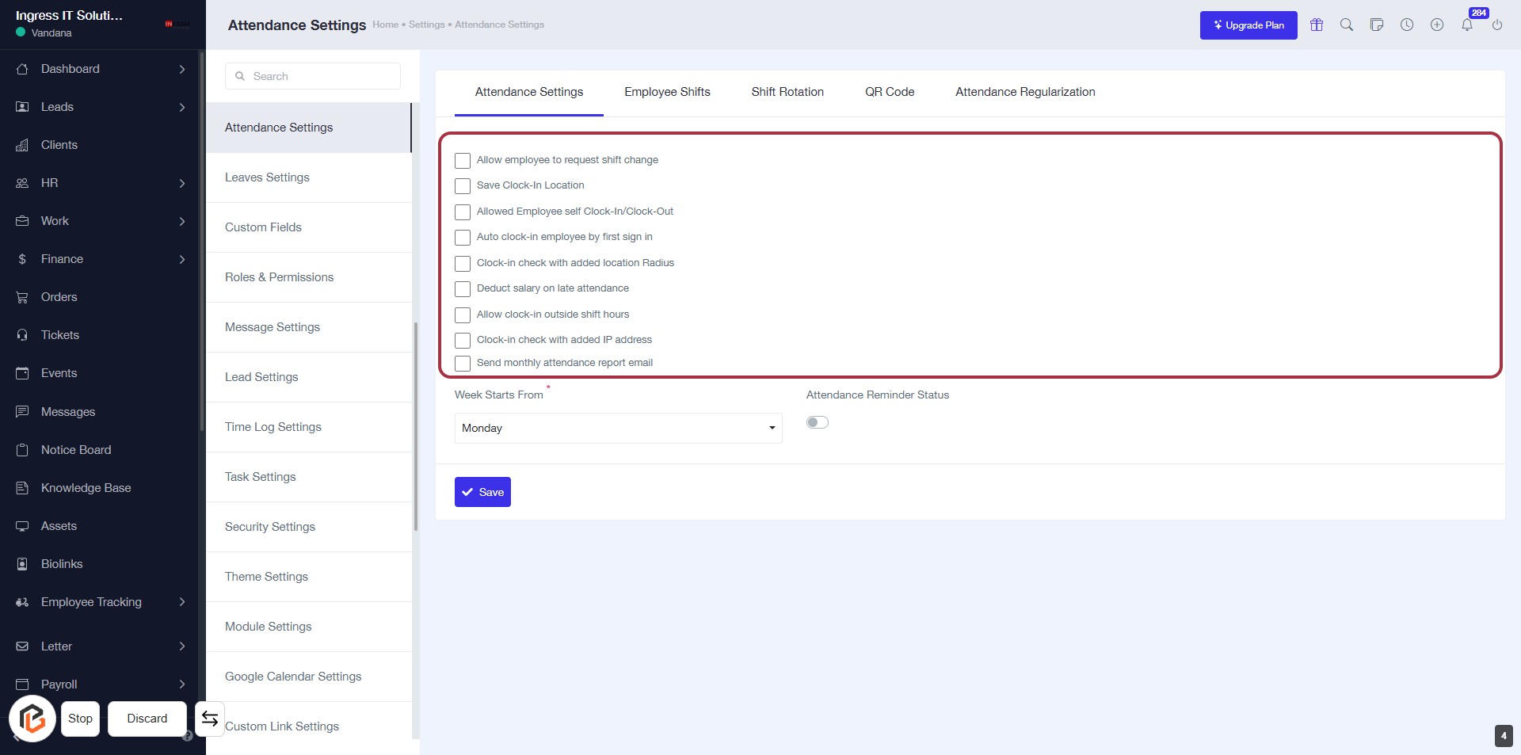Click the Upgrade Plan button

pos(1248,25)
